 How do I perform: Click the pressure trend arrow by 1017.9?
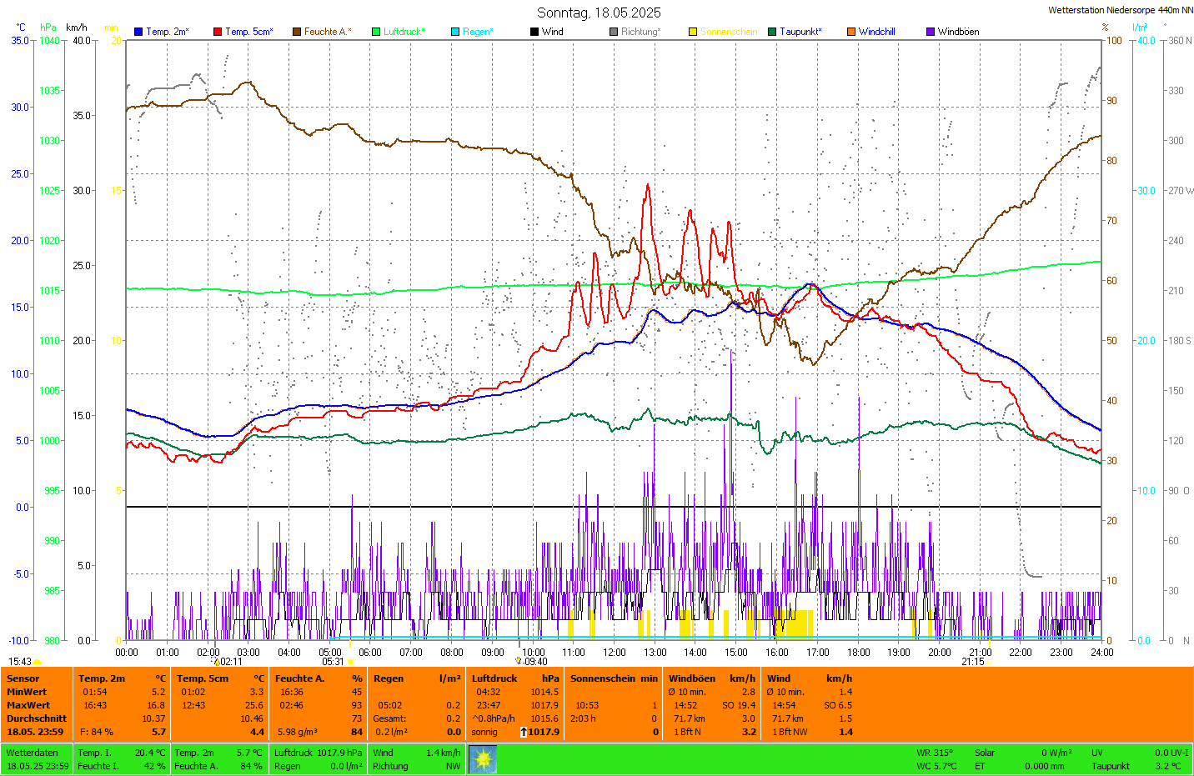tap(523, 732)
